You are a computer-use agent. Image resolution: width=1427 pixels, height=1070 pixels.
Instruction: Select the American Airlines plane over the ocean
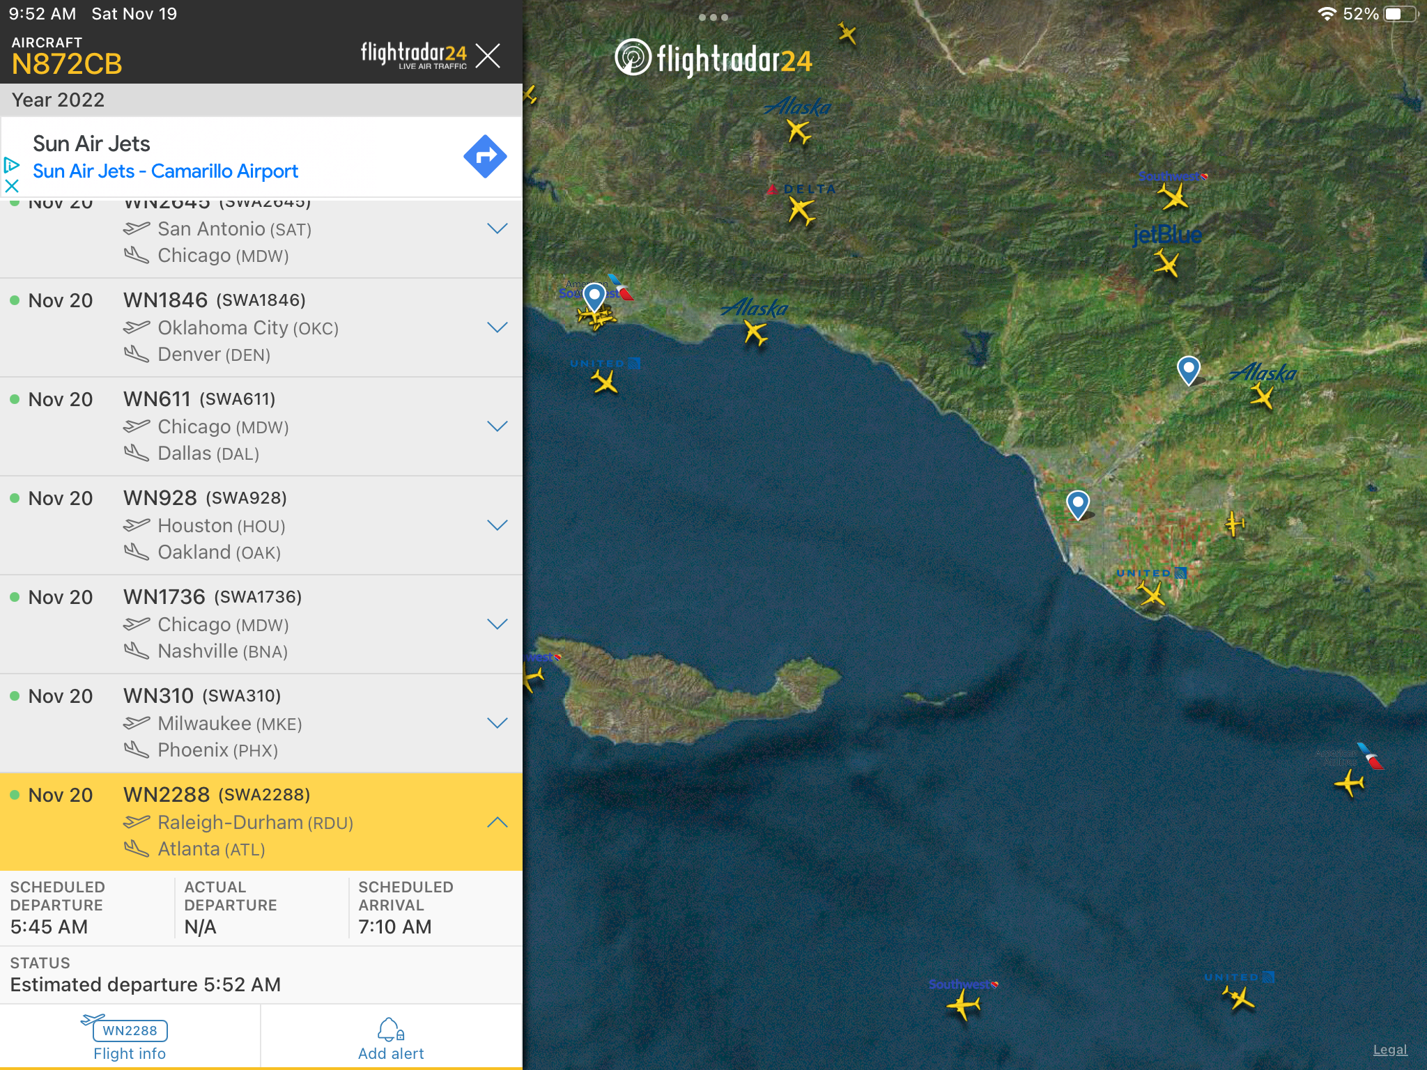click(x=1350, y=783)
